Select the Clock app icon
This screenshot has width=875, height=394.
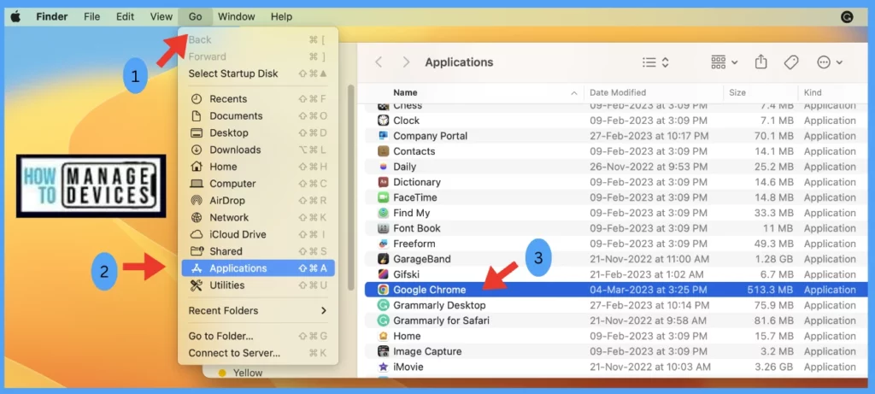click(383, 121)
